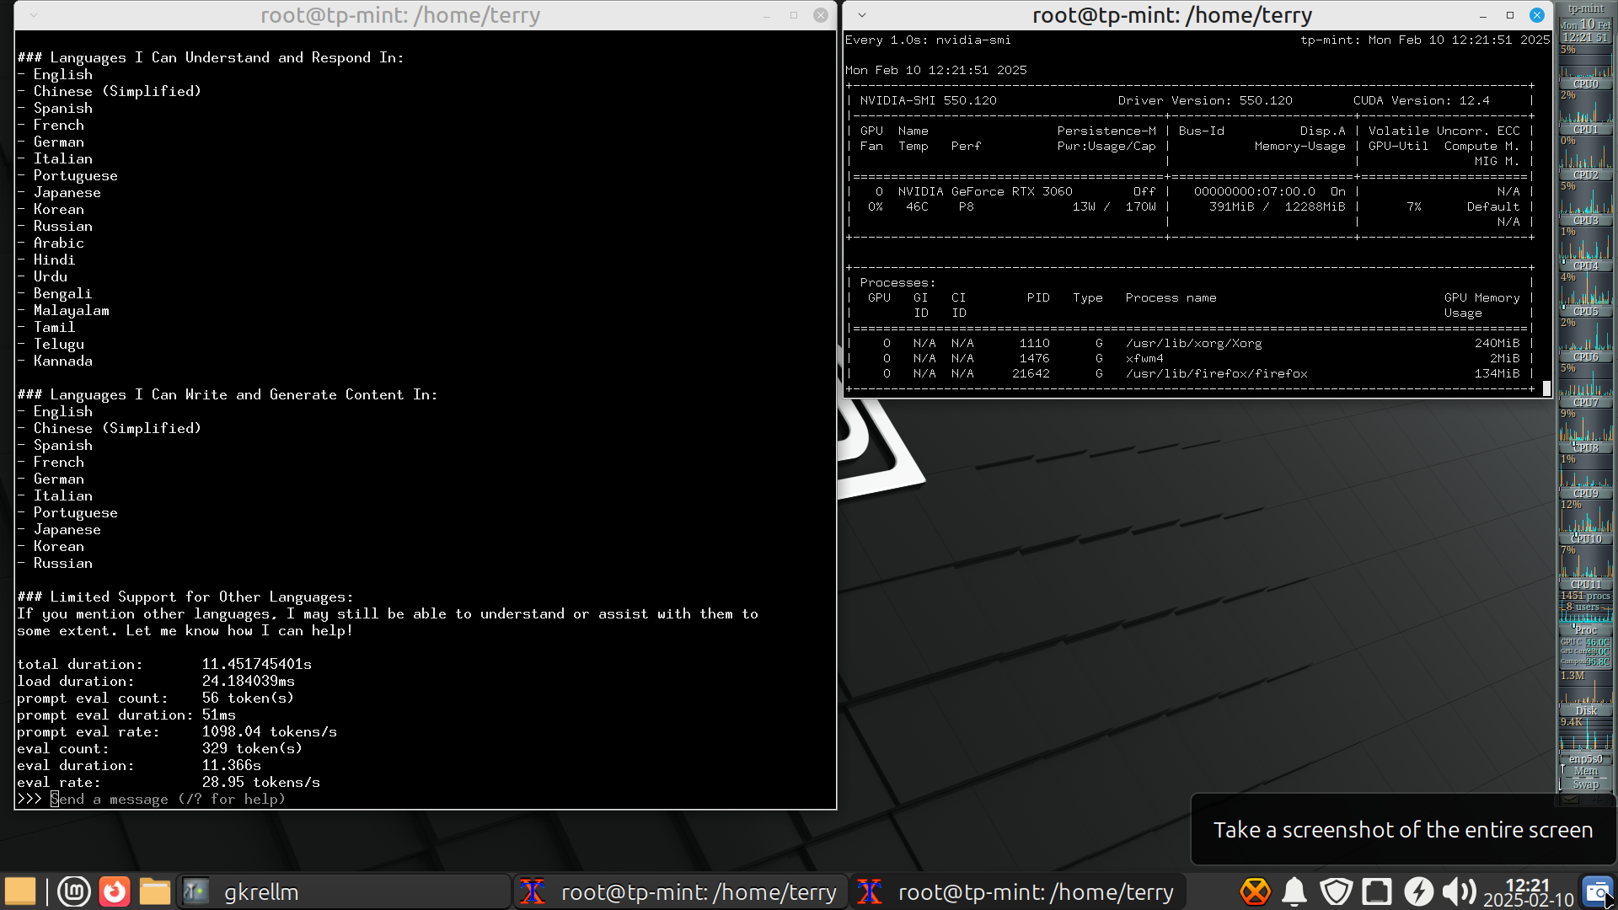Open the nvidia-smi terminal titlebar chevron

861,14
